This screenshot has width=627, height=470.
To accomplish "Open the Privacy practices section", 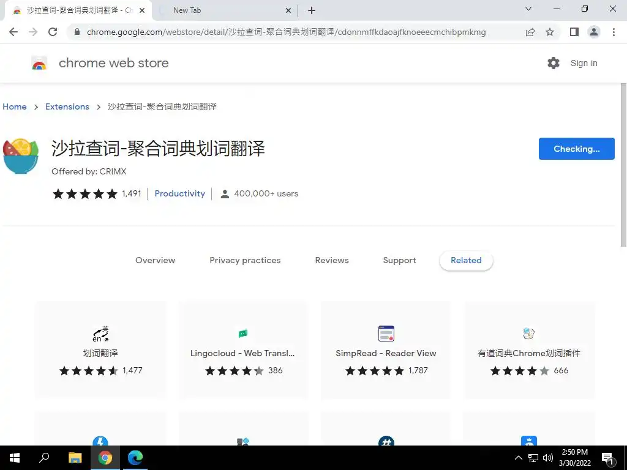I will coord(245,260).
